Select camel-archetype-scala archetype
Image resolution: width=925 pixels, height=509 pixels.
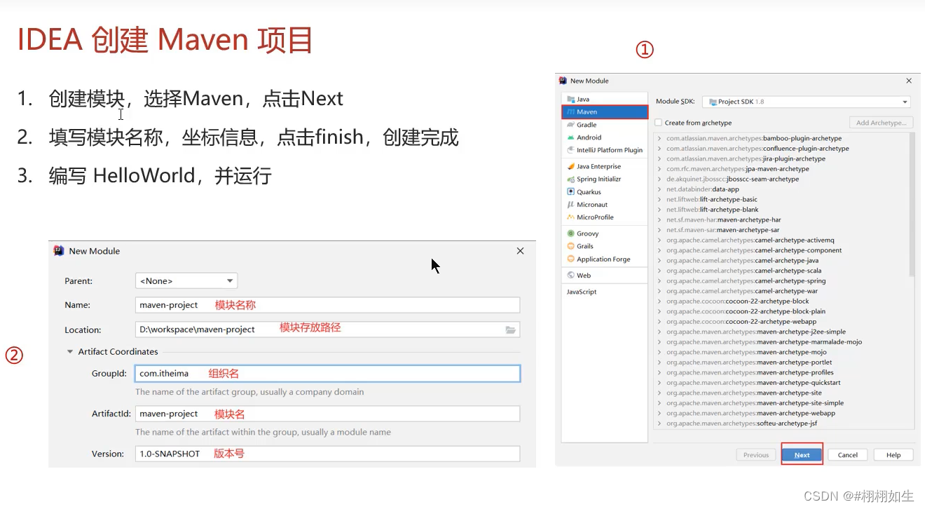click(744, 271)
